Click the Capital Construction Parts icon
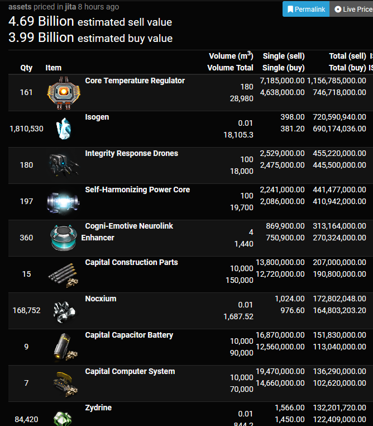The image size is (373, 426). pyautogui.click(x=64, y=275)
